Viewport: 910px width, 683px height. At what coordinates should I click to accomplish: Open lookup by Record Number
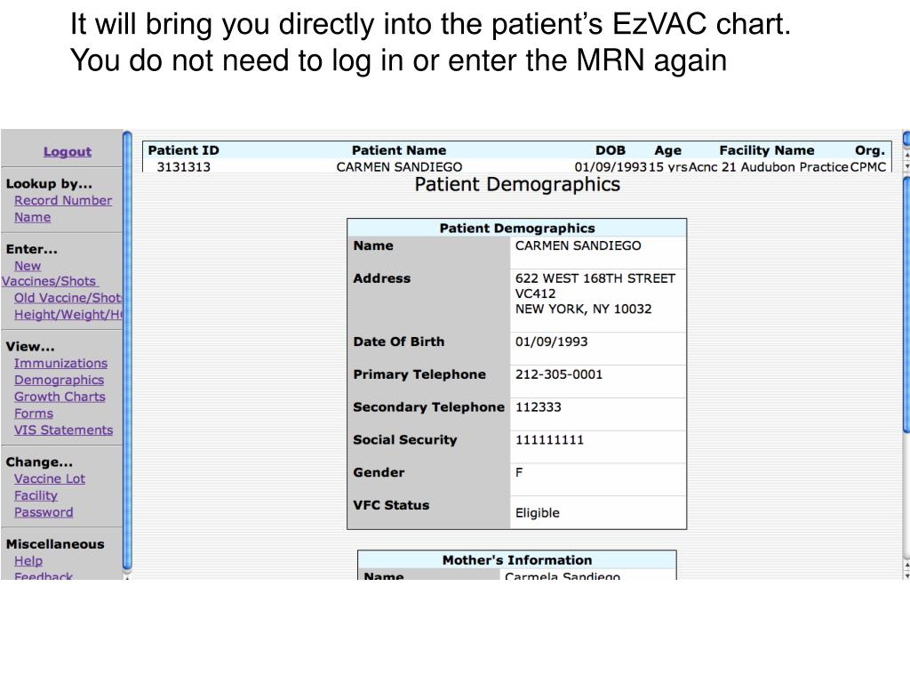tap(63, 201)
